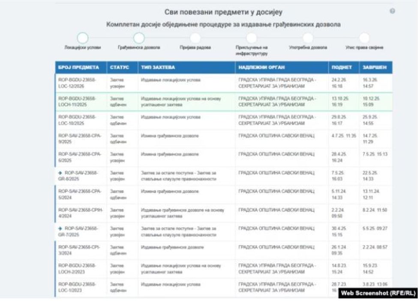
Task: Open case ROP-BGDU-23658-LOC-12/2026
Action: point(77,83)
